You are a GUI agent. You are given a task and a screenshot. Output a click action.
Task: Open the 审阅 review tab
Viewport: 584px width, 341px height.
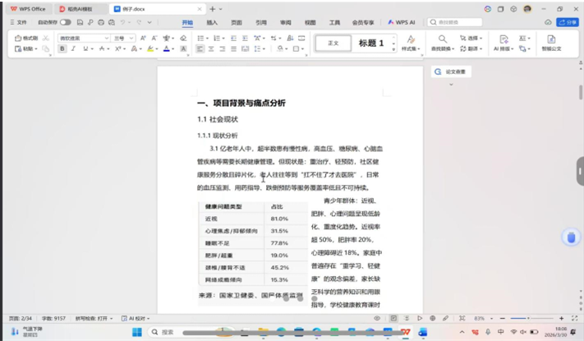click(285, 23)
